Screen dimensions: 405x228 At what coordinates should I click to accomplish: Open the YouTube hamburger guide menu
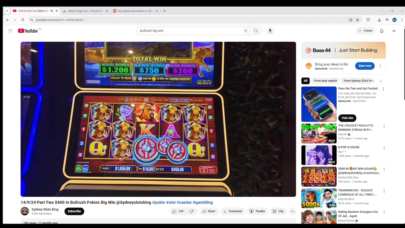[x=10, y=31]
